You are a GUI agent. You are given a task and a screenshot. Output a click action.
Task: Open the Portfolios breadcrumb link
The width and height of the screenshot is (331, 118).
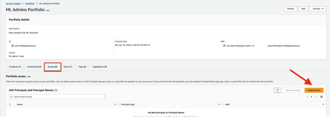[29, 4]
